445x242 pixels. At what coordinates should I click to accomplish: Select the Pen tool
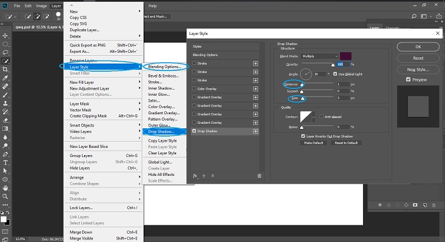pos(5,154)
